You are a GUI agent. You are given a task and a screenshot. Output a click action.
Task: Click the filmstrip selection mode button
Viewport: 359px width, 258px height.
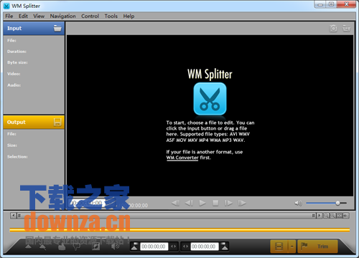click(279, 247)
